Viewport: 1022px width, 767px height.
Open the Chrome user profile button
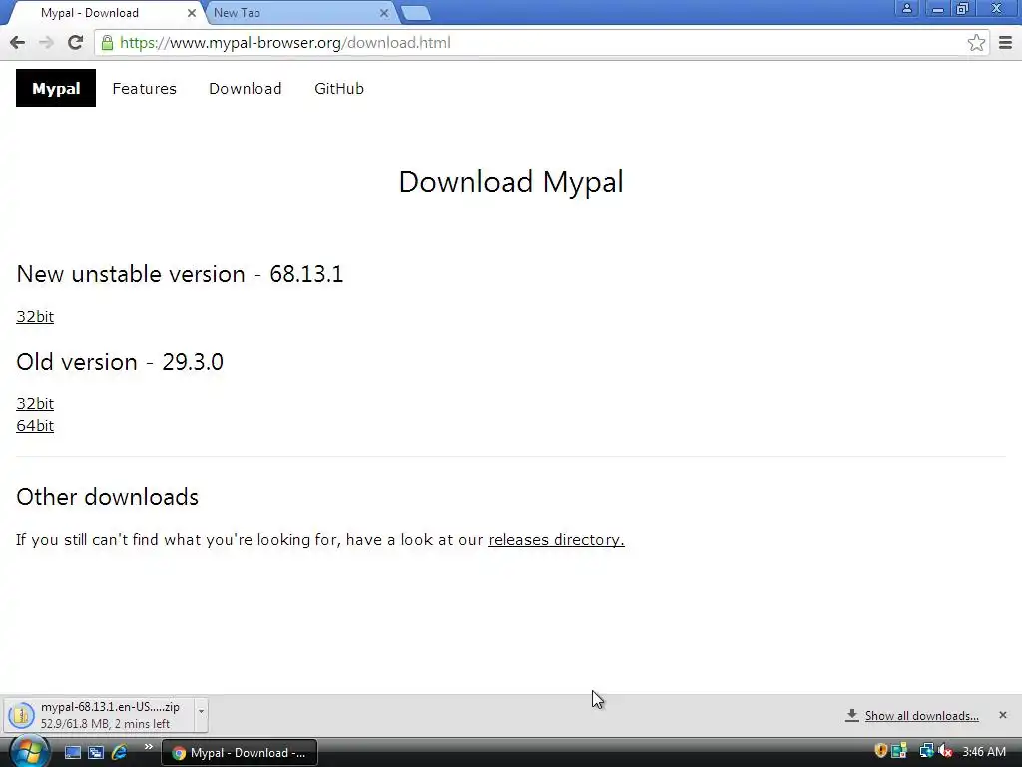point(906,8)
